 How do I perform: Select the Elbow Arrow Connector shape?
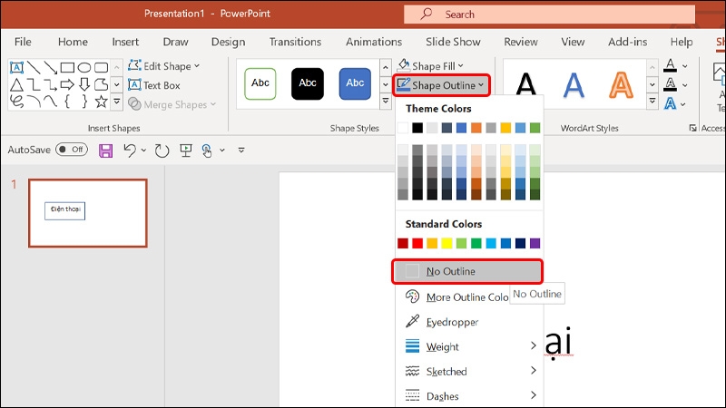click(51, 84)
